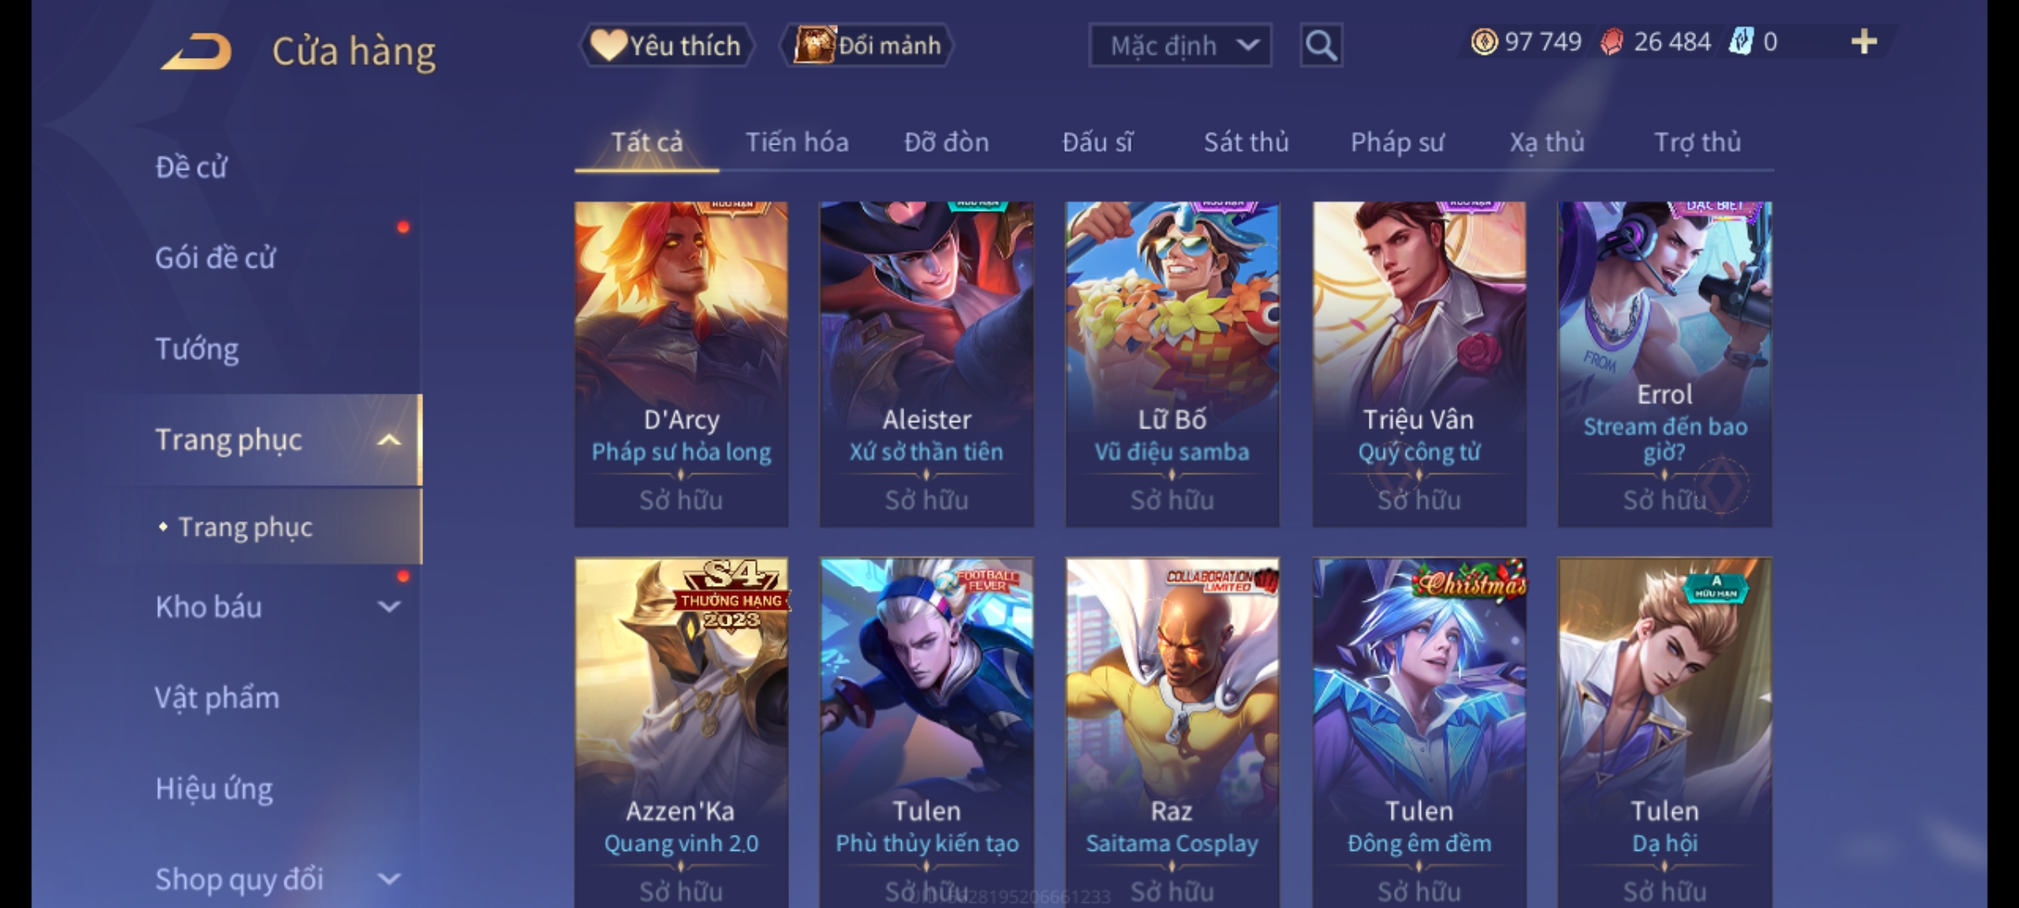
Task: Tap the back arrow icon beside Cửa hàng
Action: pyautogui.click(x=197, y=51)
